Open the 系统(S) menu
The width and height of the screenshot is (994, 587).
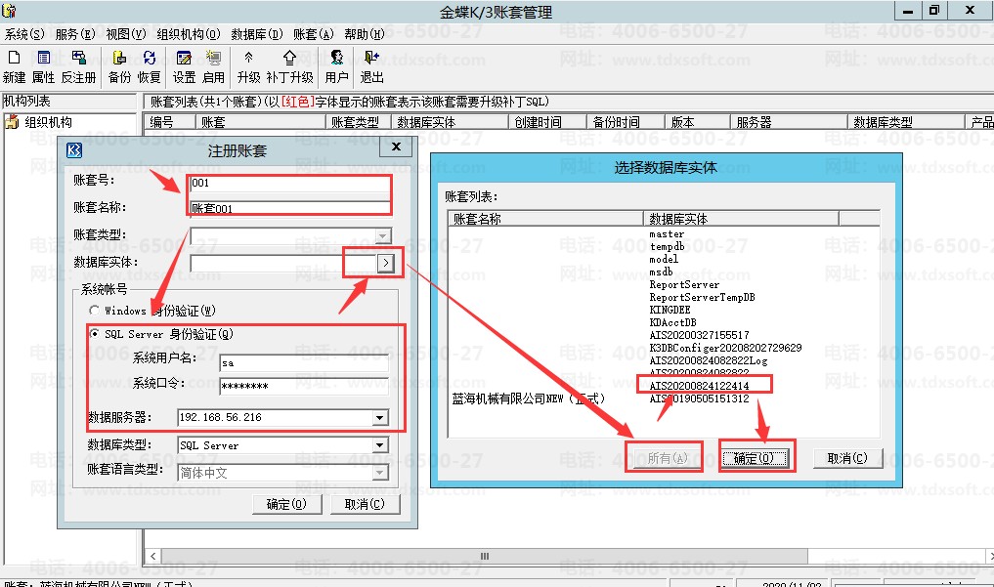coord(24,34)
